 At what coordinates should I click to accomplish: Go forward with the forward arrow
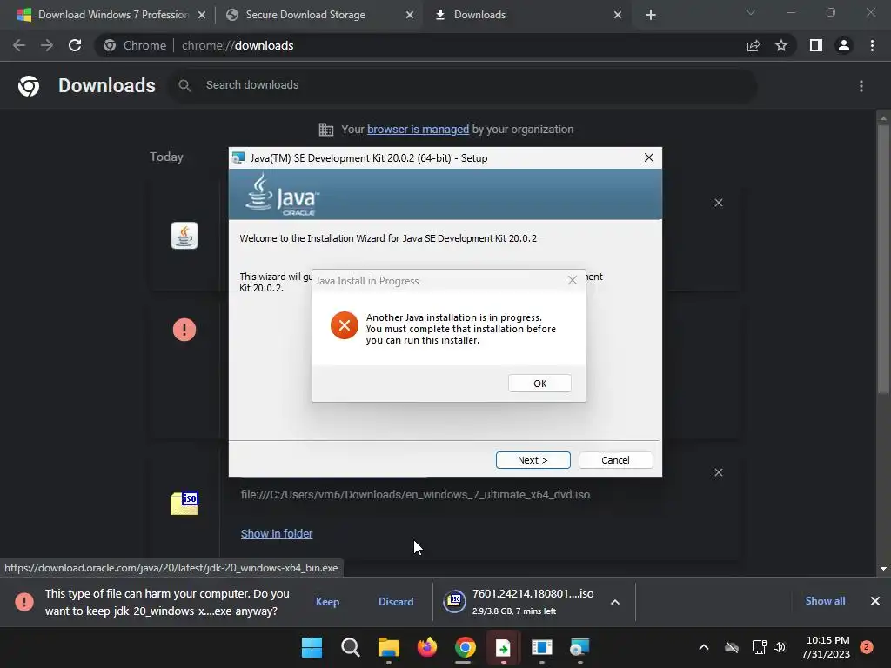[x=47, y=45]
